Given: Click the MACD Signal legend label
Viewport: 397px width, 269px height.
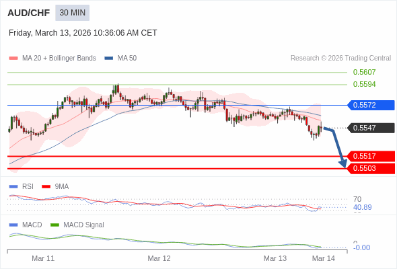Looking at the screenshot, I should (83, 225).
